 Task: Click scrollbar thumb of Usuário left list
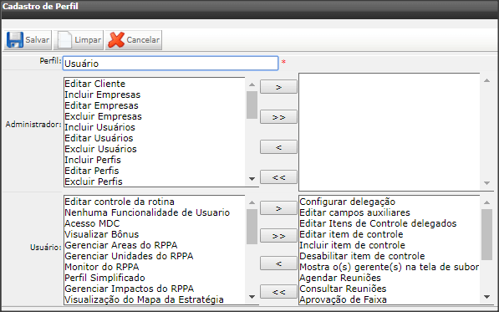point(252,227)
